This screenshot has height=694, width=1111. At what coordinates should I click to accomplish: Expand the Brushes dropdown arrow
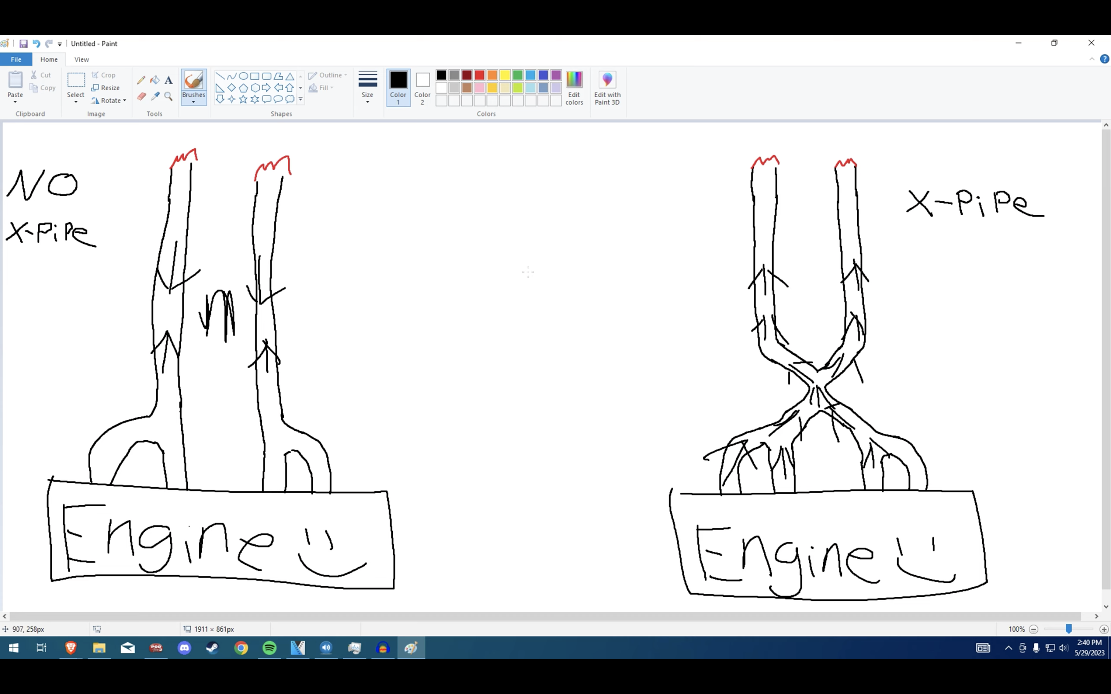point(193,102)
